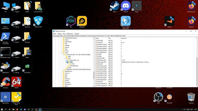Open taskbar search magnifier

pos(6,109)
